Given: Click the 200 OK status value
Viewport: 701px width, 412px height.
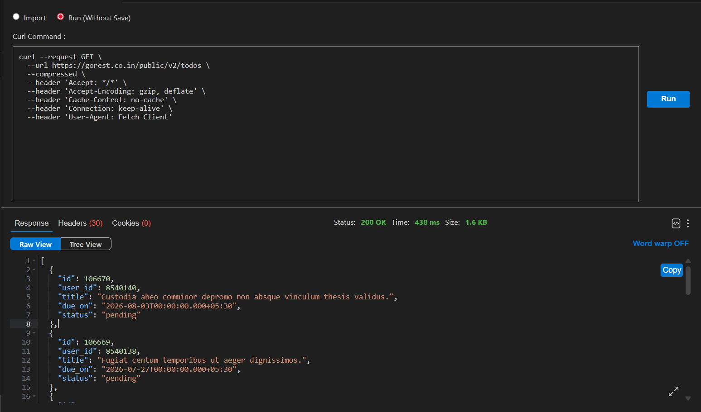Looking at the screenshot, I should [x=373, y=223].
